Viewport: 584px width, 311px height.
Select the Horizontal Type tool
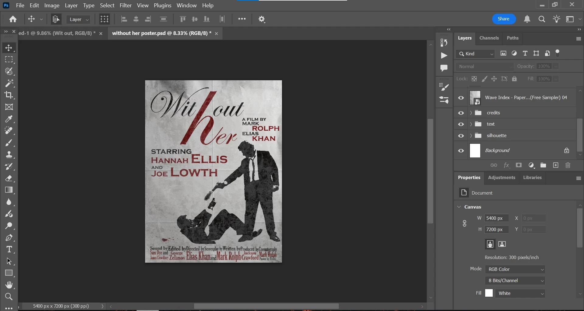[9, 249]
